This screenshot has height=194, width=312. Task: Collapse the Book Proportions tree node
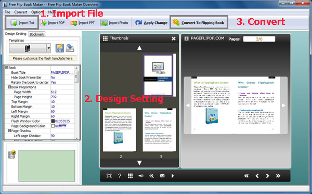tap(9, 87)
